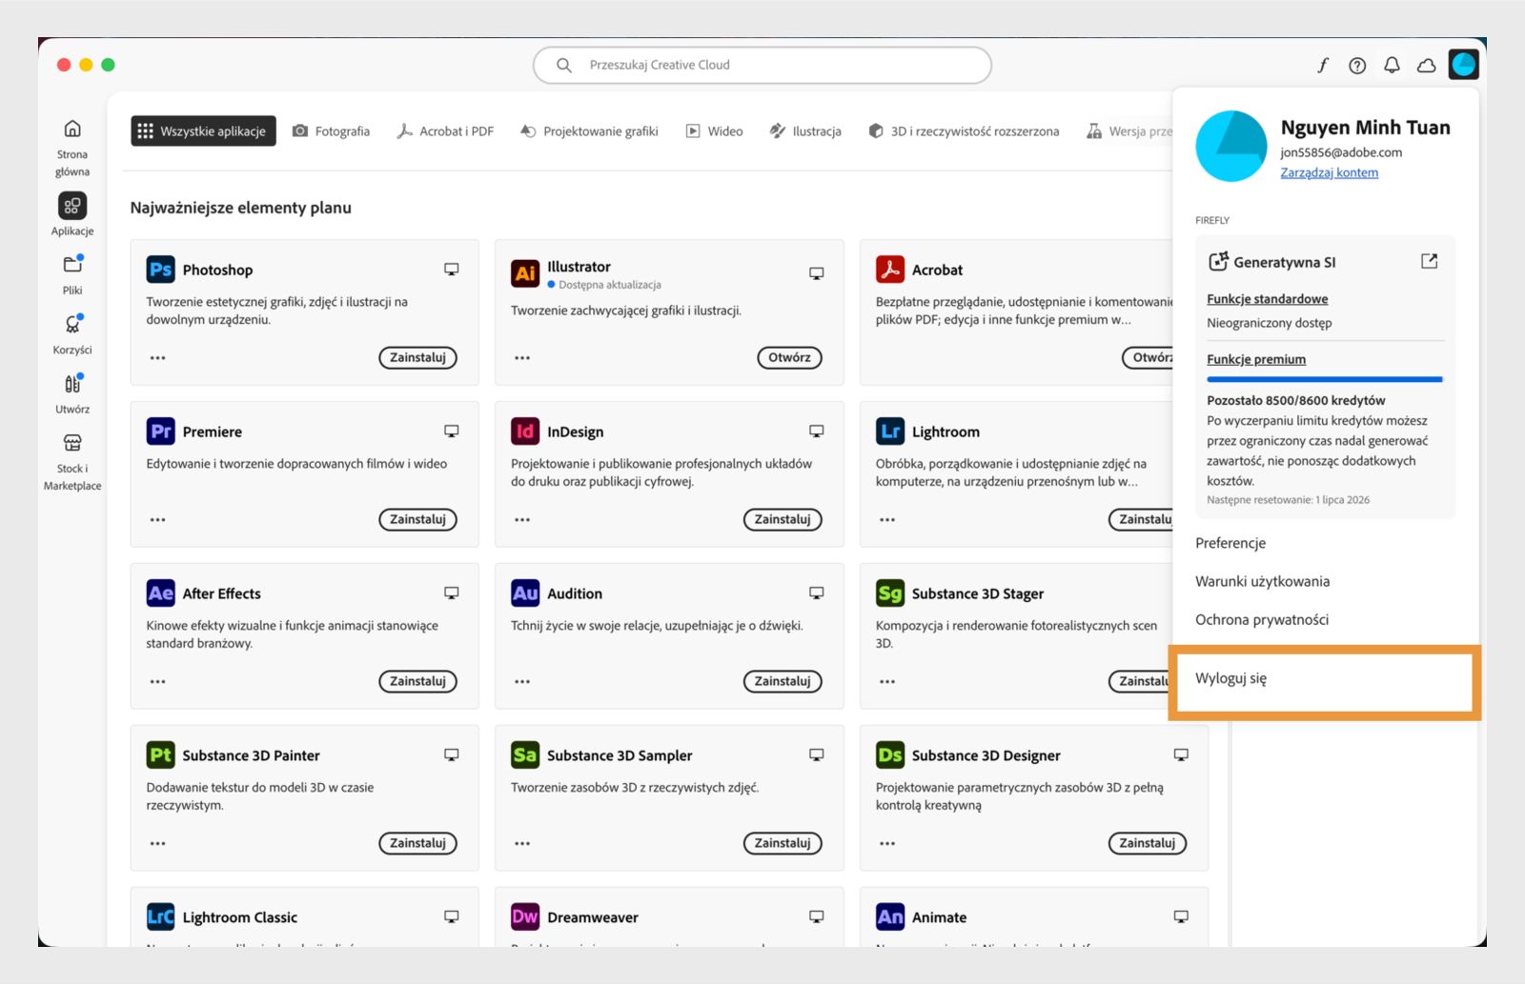Open more options on Lightroom card

coord(887,520)
